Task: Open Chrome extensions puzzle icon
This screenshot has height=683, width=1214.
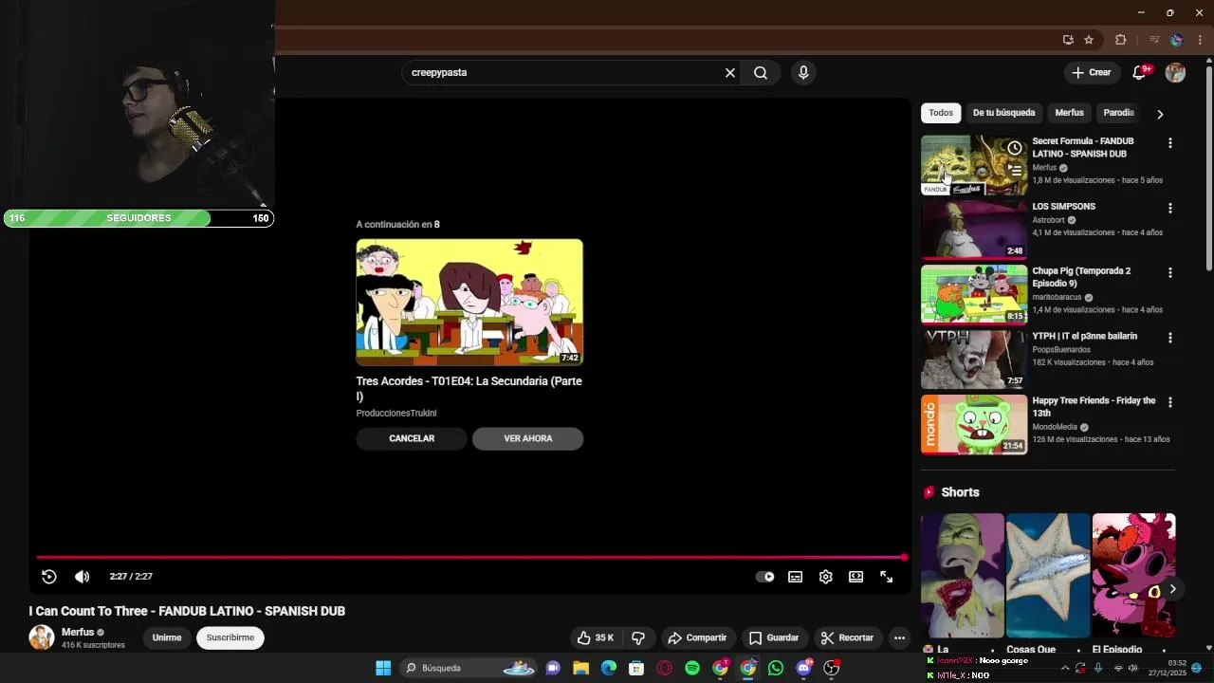Action: [x=1121, y=40]
